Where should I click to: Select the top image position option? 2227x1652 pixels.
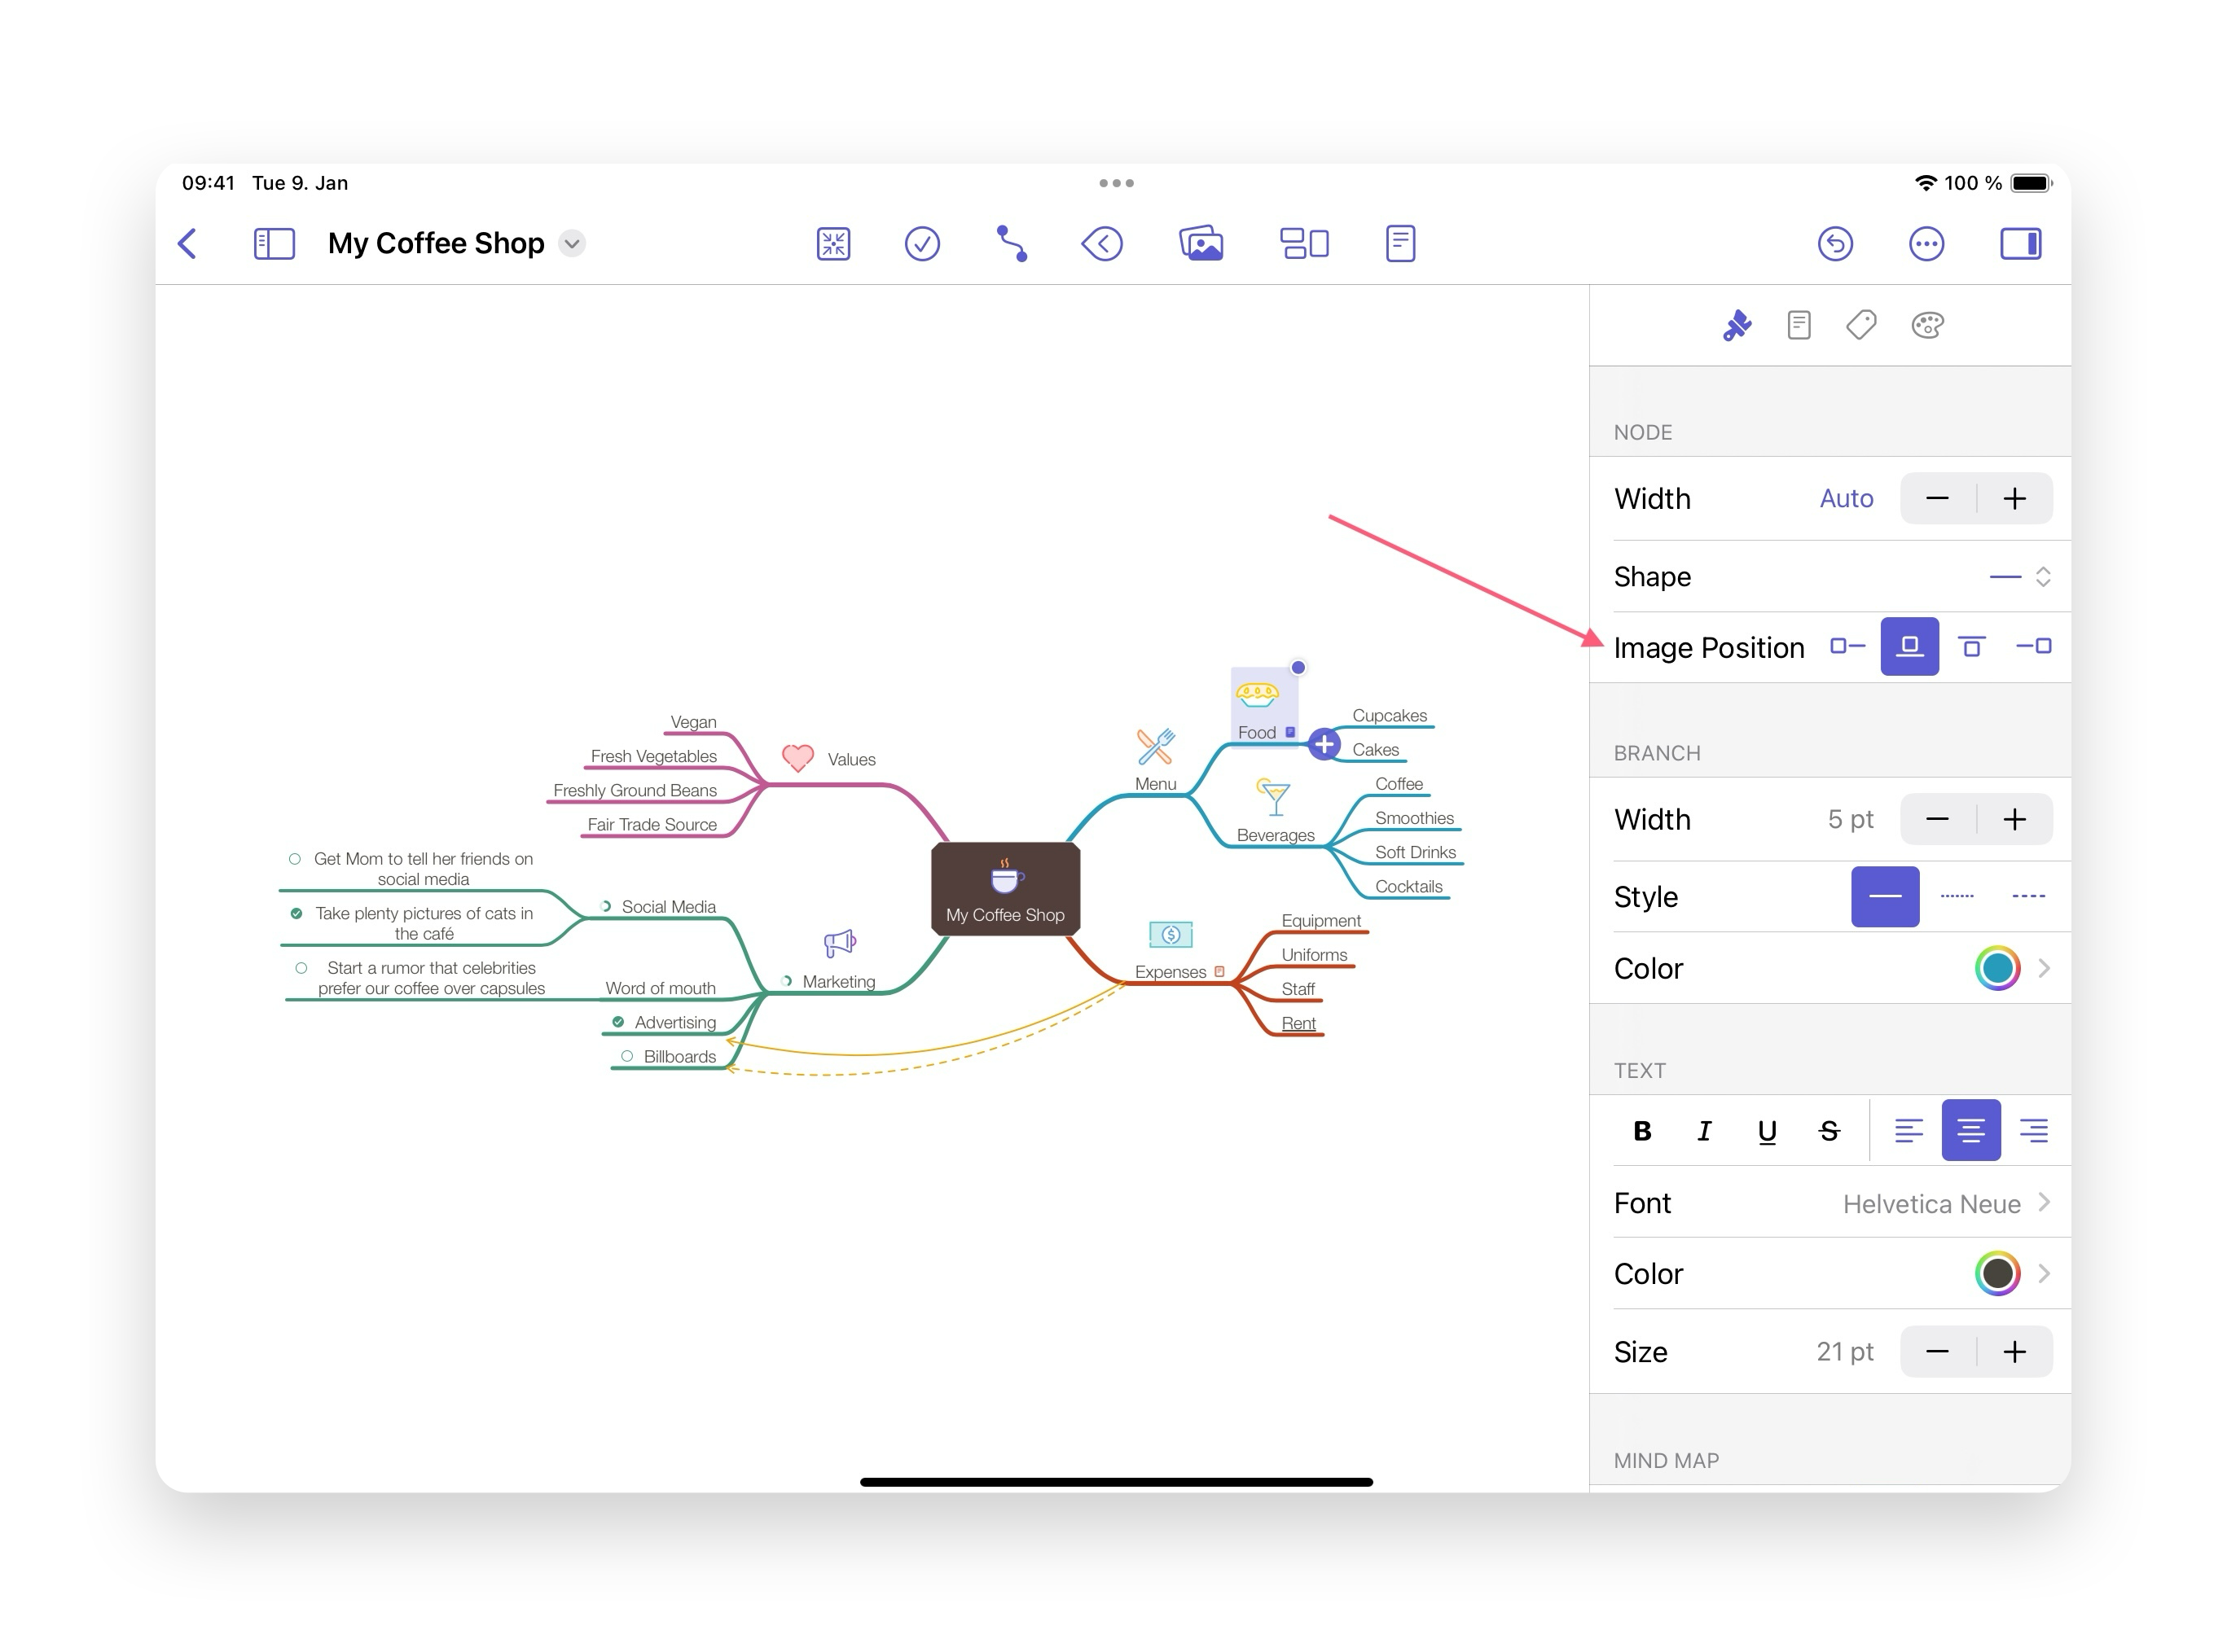click(x=1972, y=647)
